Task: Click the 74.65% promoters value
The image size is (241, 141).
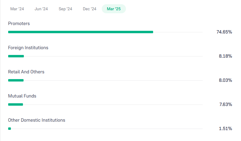Action: pyautogui.click(x=224, y=32)
